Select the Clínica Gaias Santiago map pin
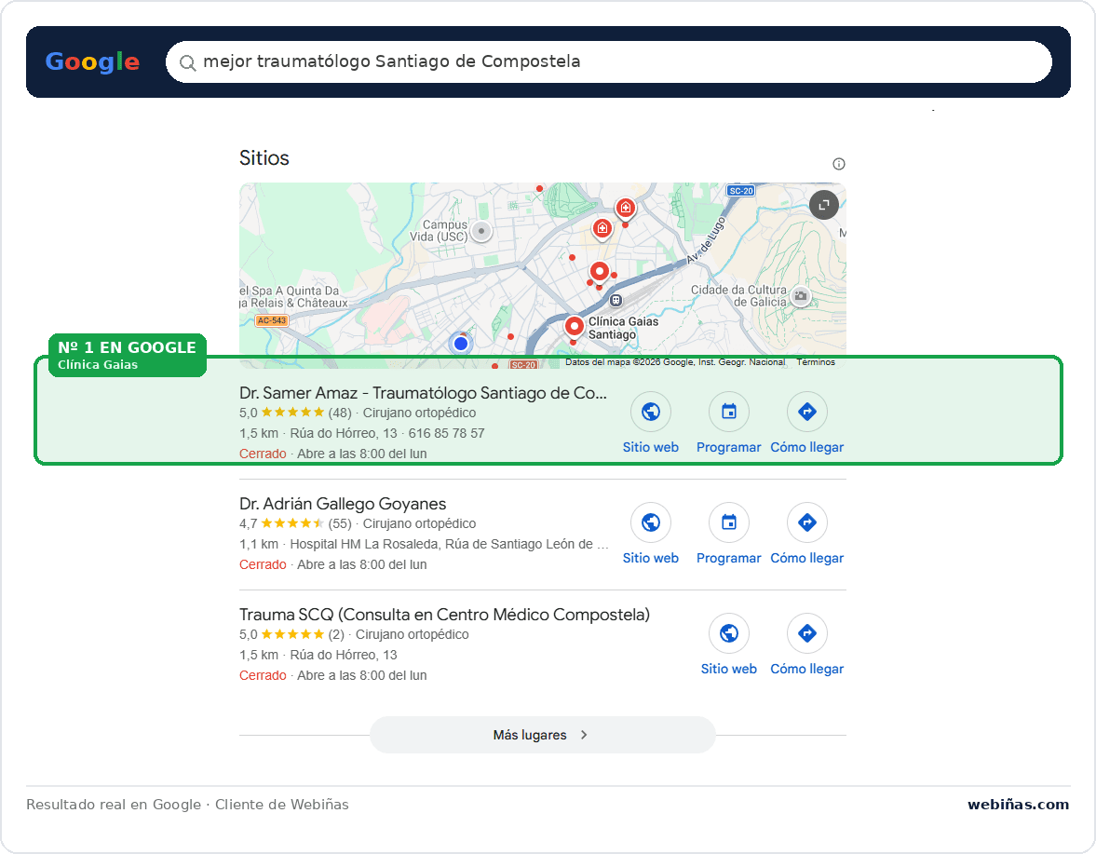Image resolution: width=1096 pixels, height=854 pixels. pos(574,327)
